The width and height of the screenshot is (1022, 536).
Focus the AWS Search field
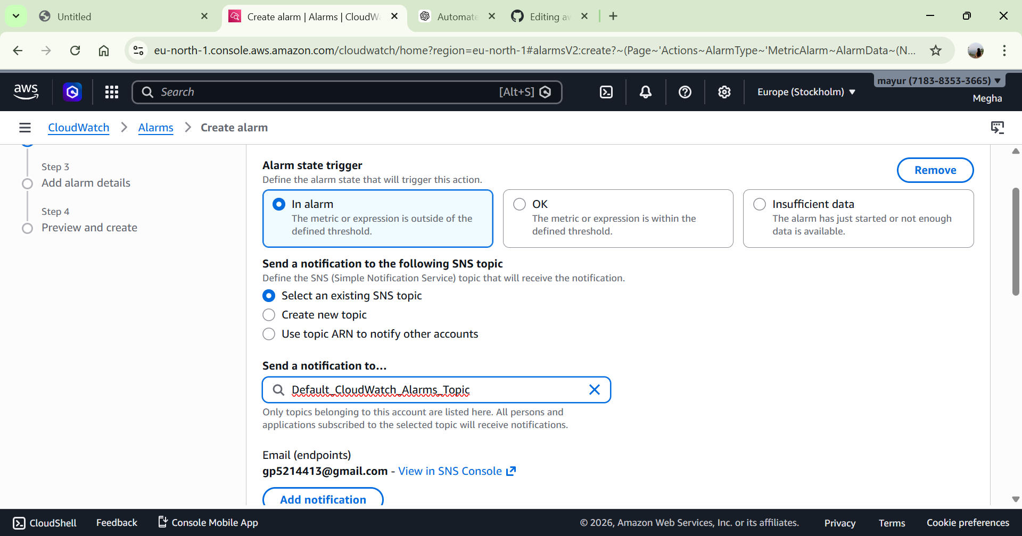pyautogui.click(x=347, y=92)
